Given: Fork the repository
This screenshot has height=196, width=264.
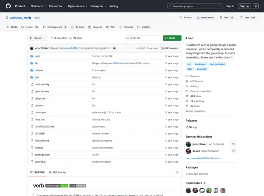Looking at the screenshot, I should (227, 18).
